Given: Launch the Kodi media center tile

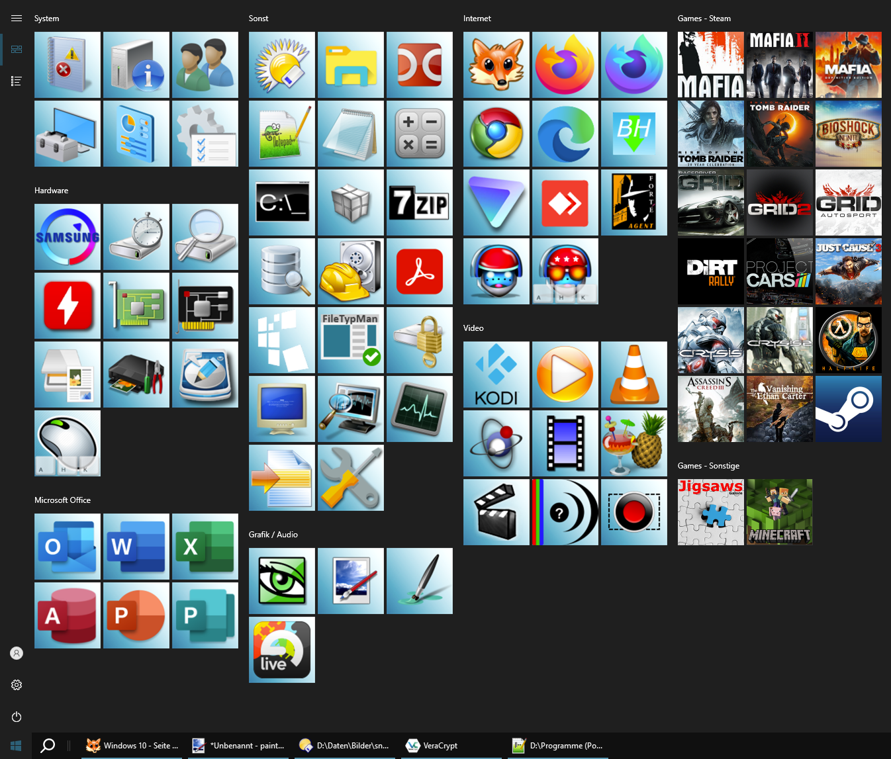Looking at the screenshot, I should click(x=496, y=375).
